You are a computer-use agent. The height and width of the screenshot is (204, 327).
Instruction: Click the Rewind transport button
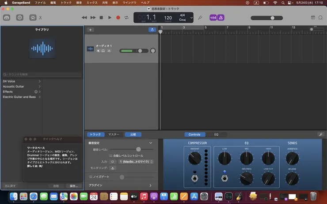point(84,18)
